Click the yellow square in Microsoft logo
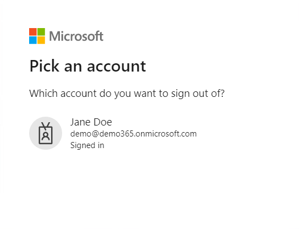The height and width of the screenshot is (229, 299). (41, 40)
